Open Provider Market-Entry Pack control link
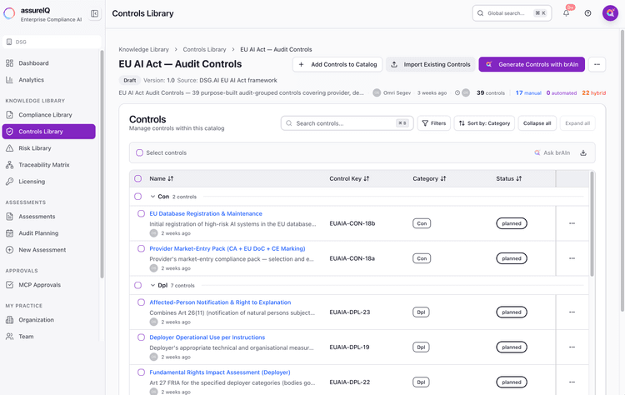 227,248
